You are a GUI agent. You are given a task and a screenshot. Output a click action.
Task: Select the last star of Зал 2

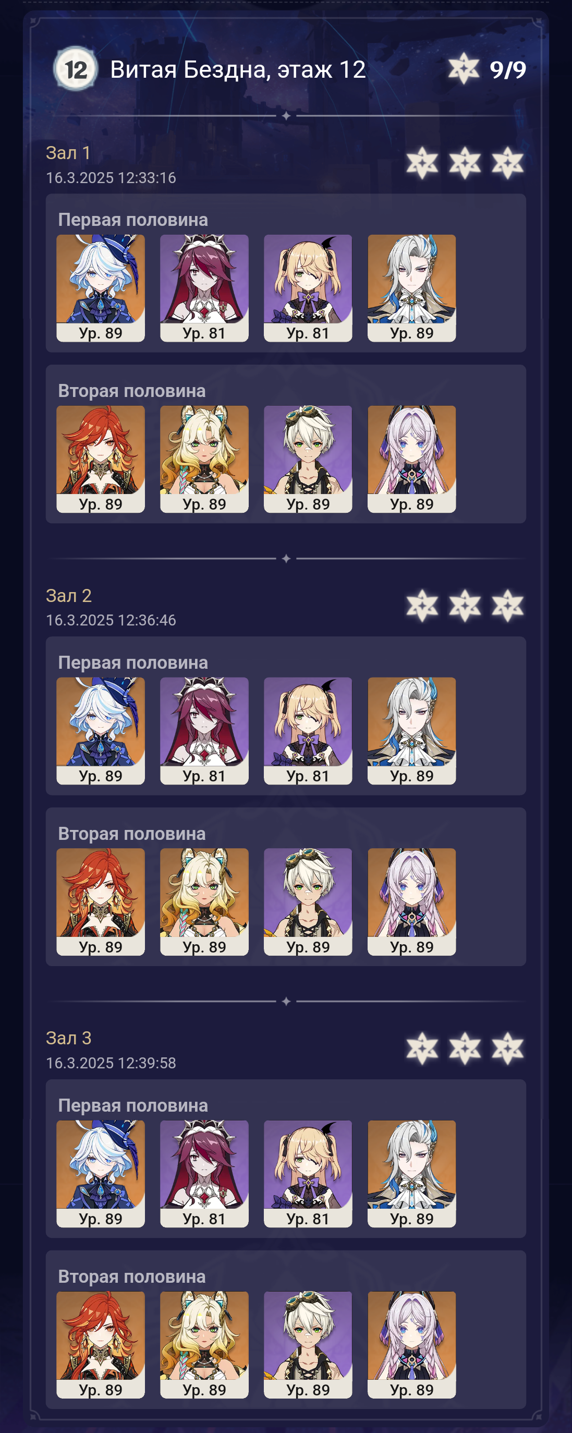[x=507, y=606]
